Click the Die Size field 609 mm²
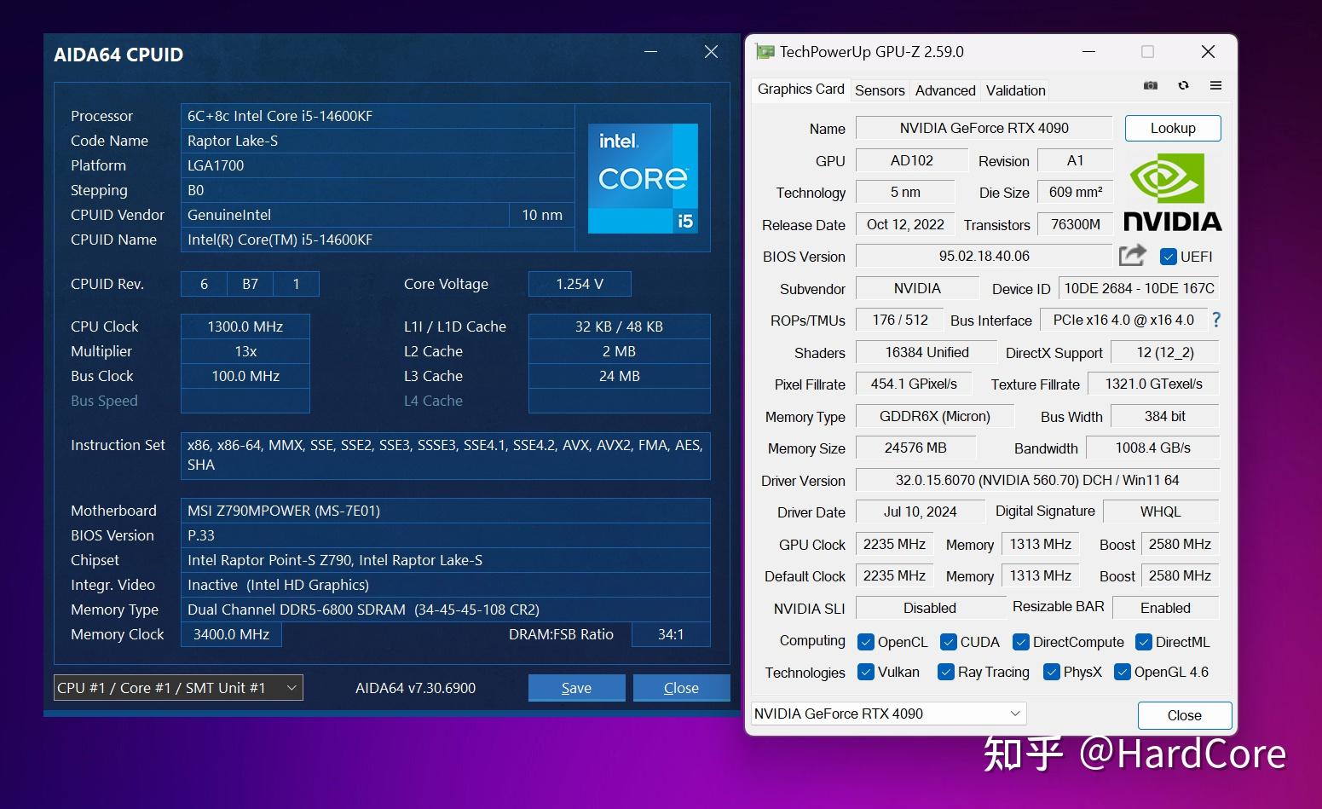 (1075, 192)
